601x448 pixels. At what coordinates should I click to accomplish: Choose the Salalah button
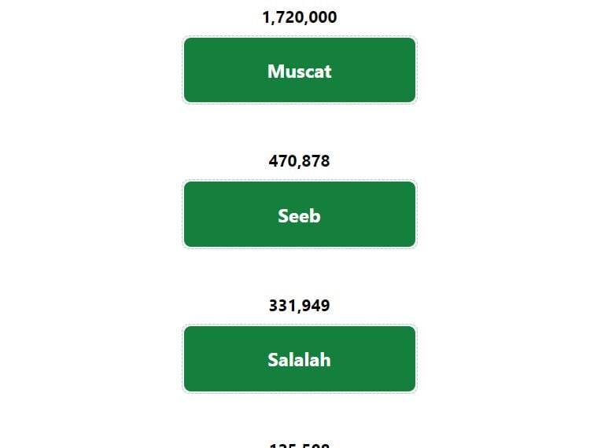pos(300,358)
